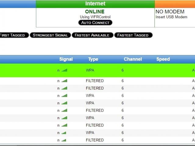Select the FILTERED entry in the last row
Screen dimensions: 195x146
95,140
